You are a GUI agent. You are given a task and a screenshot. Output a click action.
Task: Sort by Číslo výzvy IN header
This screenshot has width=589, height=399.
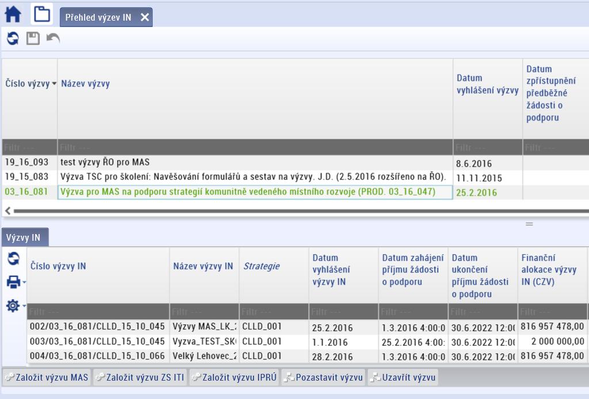click(58, 266)
